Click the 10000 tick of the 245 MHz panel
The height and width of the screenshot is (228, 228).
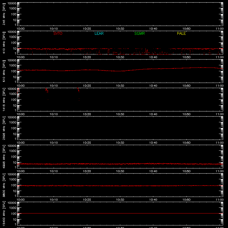[x=12, y=3]
